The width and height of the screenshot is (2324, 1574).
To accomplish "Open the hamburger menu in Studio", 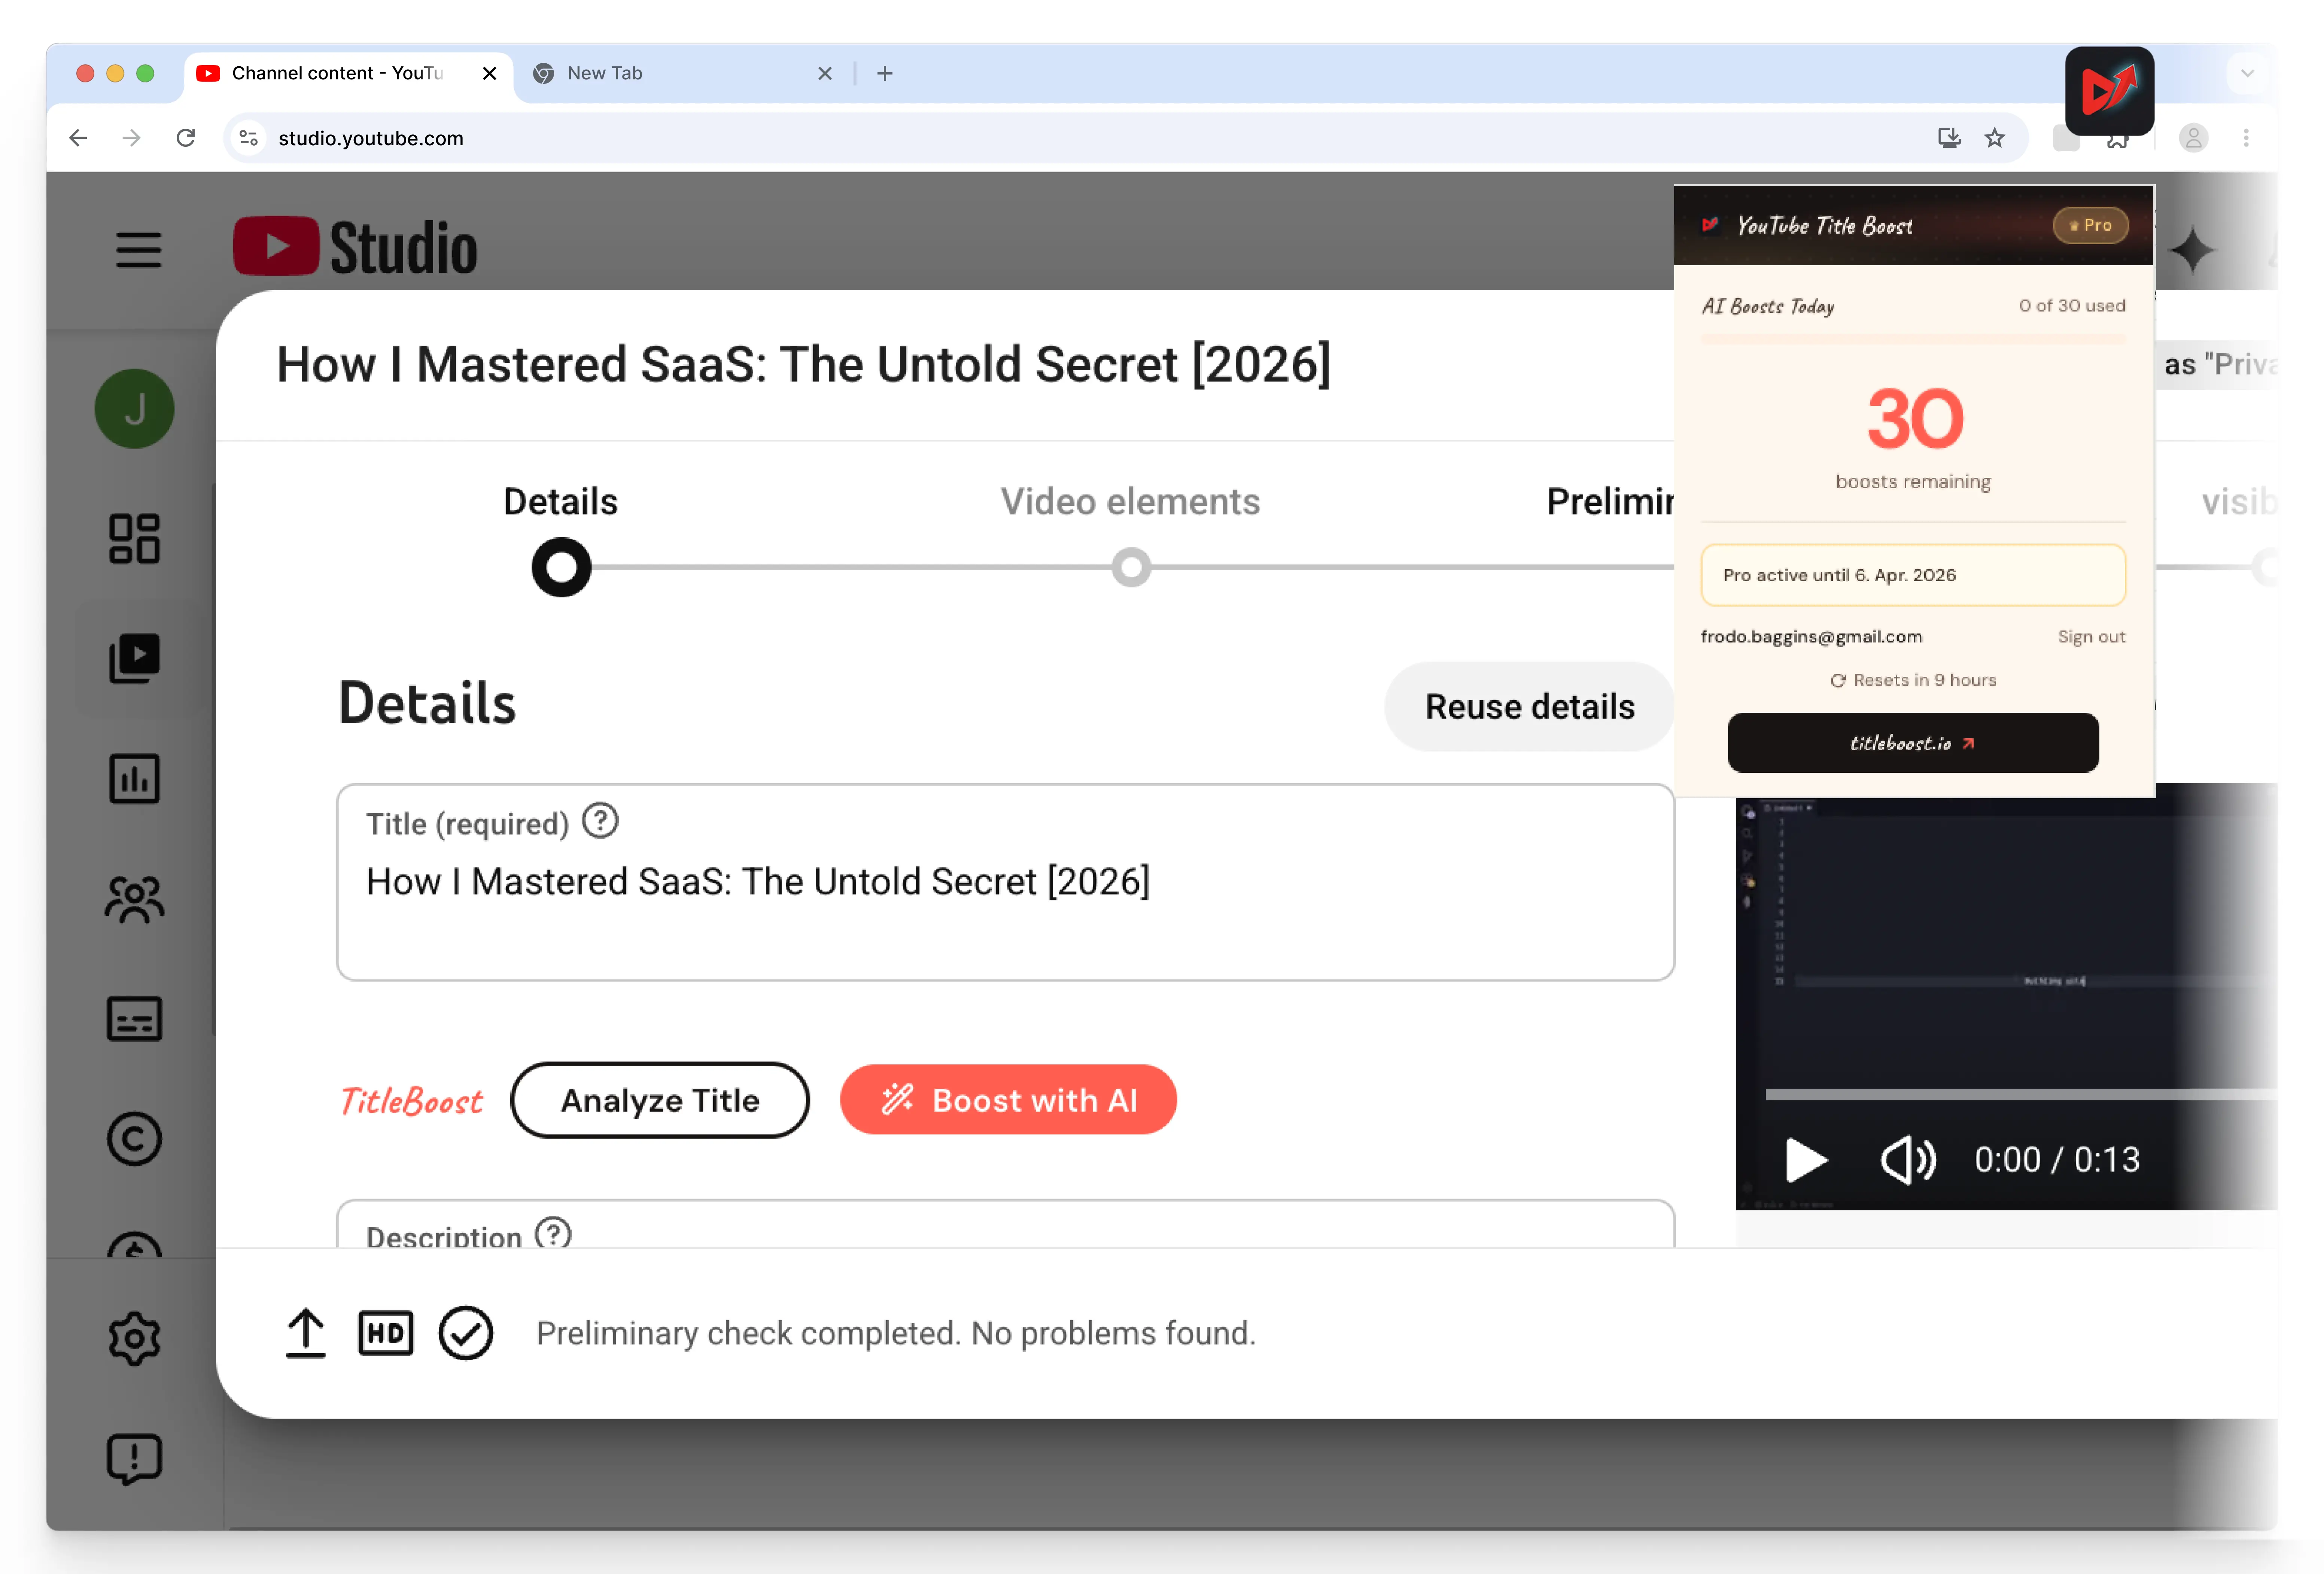I will click(138, 251).
